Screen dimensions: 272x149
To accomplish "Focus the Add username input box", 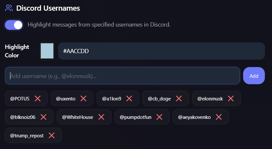I will 122,76.
